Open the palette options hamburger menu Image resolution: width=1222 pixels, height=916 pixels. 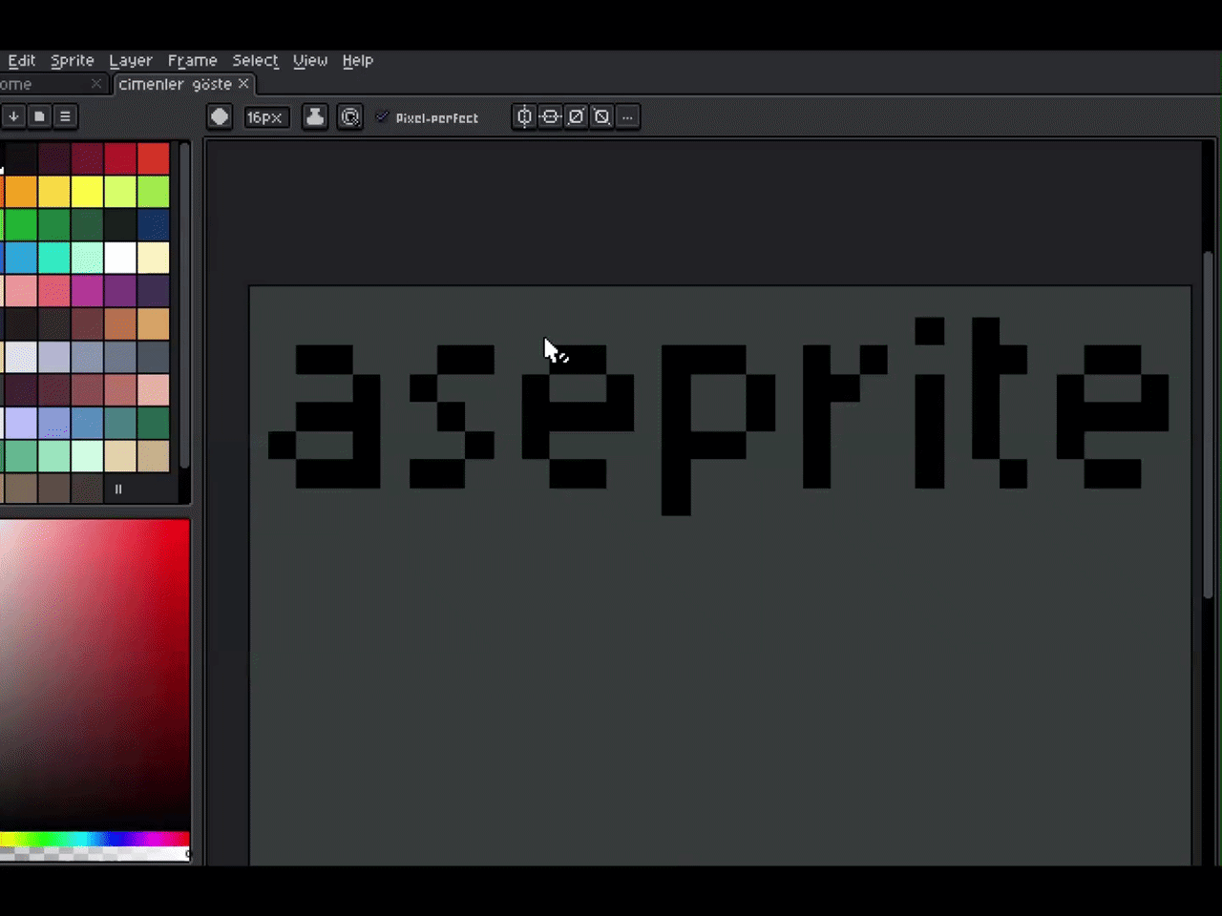coord(65,116)
